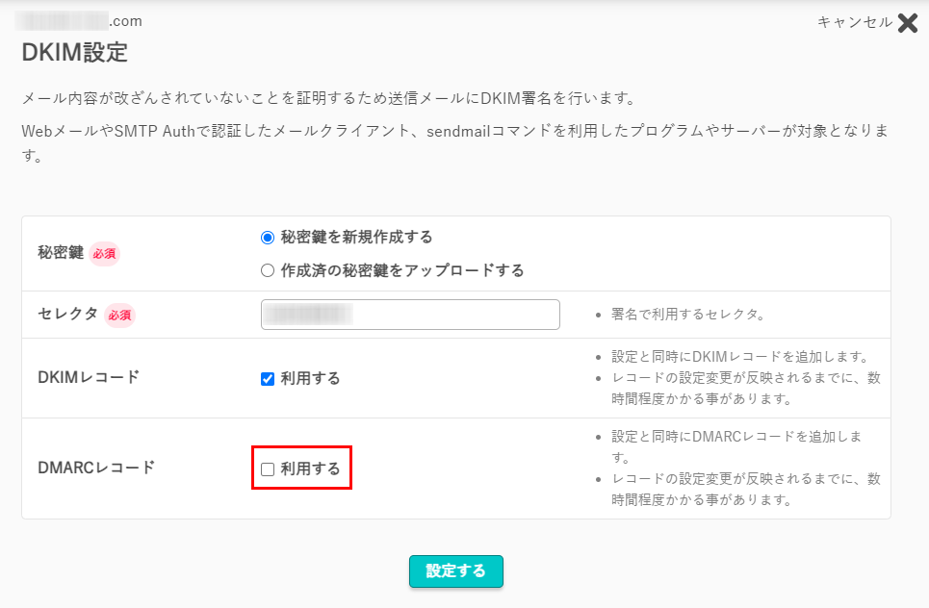Click the セレクタ row label
The image size is (929, 608).
click(67, 315)
